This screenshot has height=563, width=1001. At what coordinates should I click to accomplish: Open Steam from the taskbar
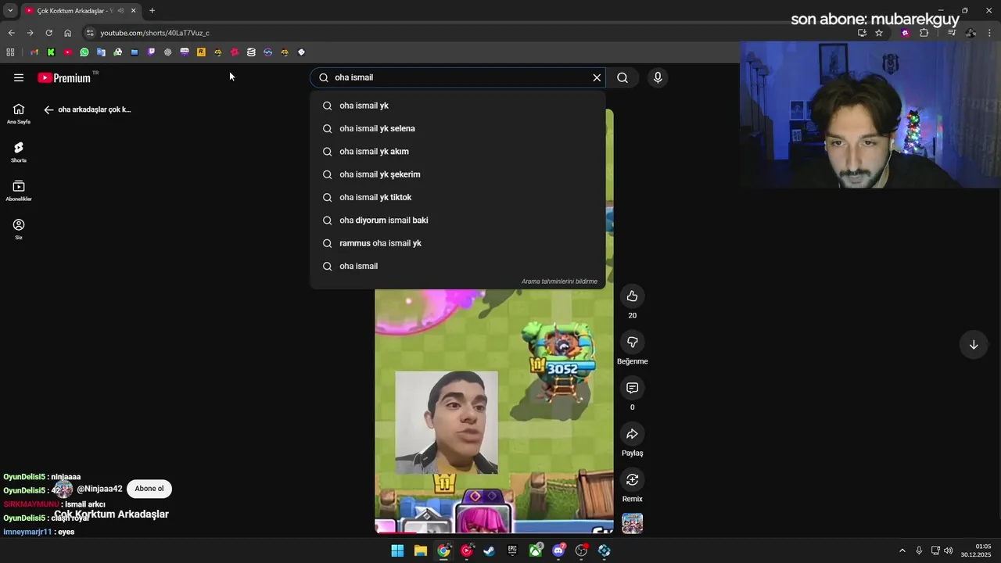[490, 550]
